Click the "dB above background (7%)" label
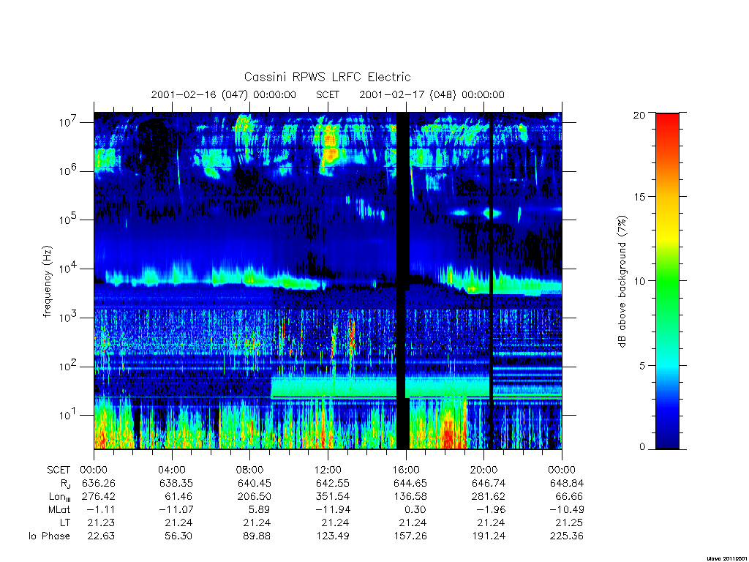 [622, 282]
